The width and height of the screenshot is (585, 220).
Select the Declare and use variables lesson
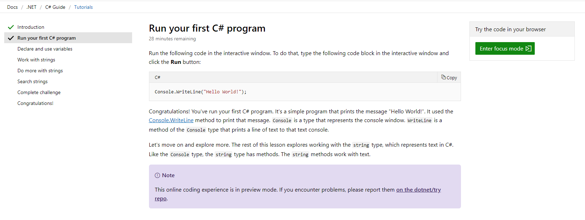tap(45, 48)
